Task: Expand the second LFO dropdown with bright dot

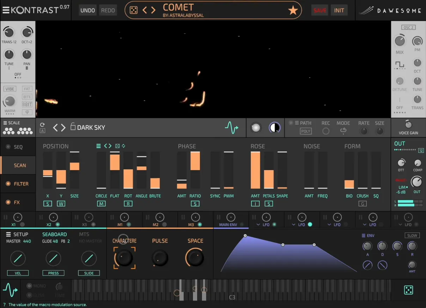Action: coord(294,225)
